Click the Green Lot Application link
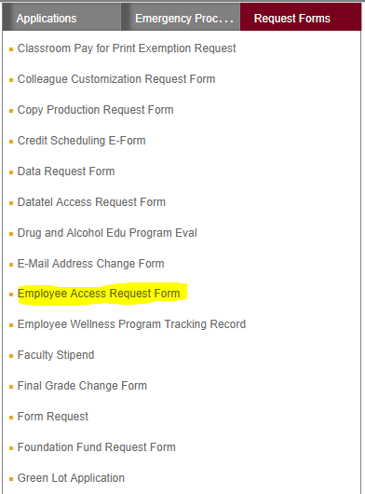The width and height of the screenshot is (365, 494). [x=71, y=478]
